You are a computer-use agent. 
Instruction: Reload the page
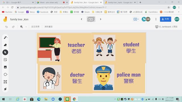point(12,7)
